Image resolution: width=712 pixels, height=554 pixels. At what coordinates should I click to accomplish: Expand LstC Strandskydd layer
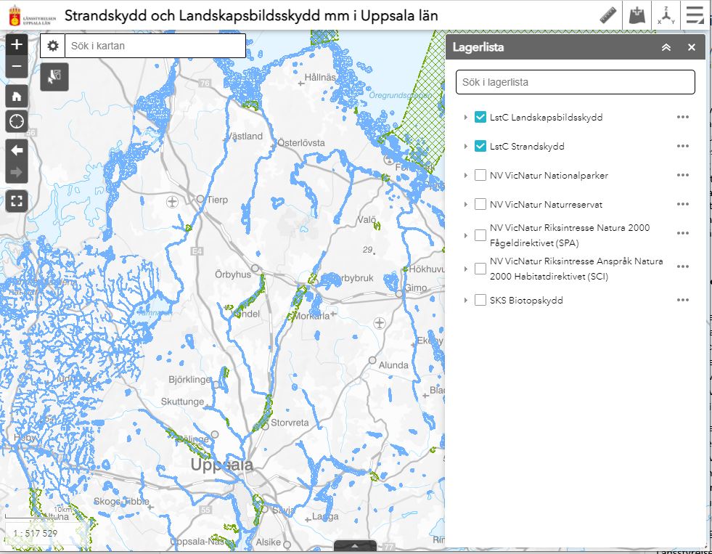click(465, 146)
